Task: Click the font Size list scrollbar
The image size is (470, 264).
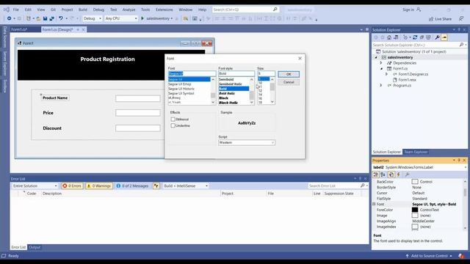Action: [272, 91]
